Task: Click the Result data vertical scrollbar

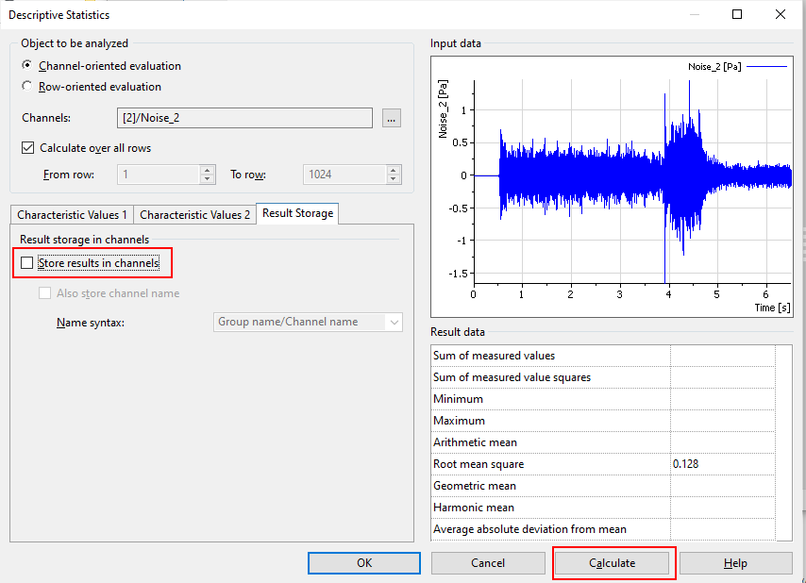Action: pyautogui.click(x=783, y=442)
